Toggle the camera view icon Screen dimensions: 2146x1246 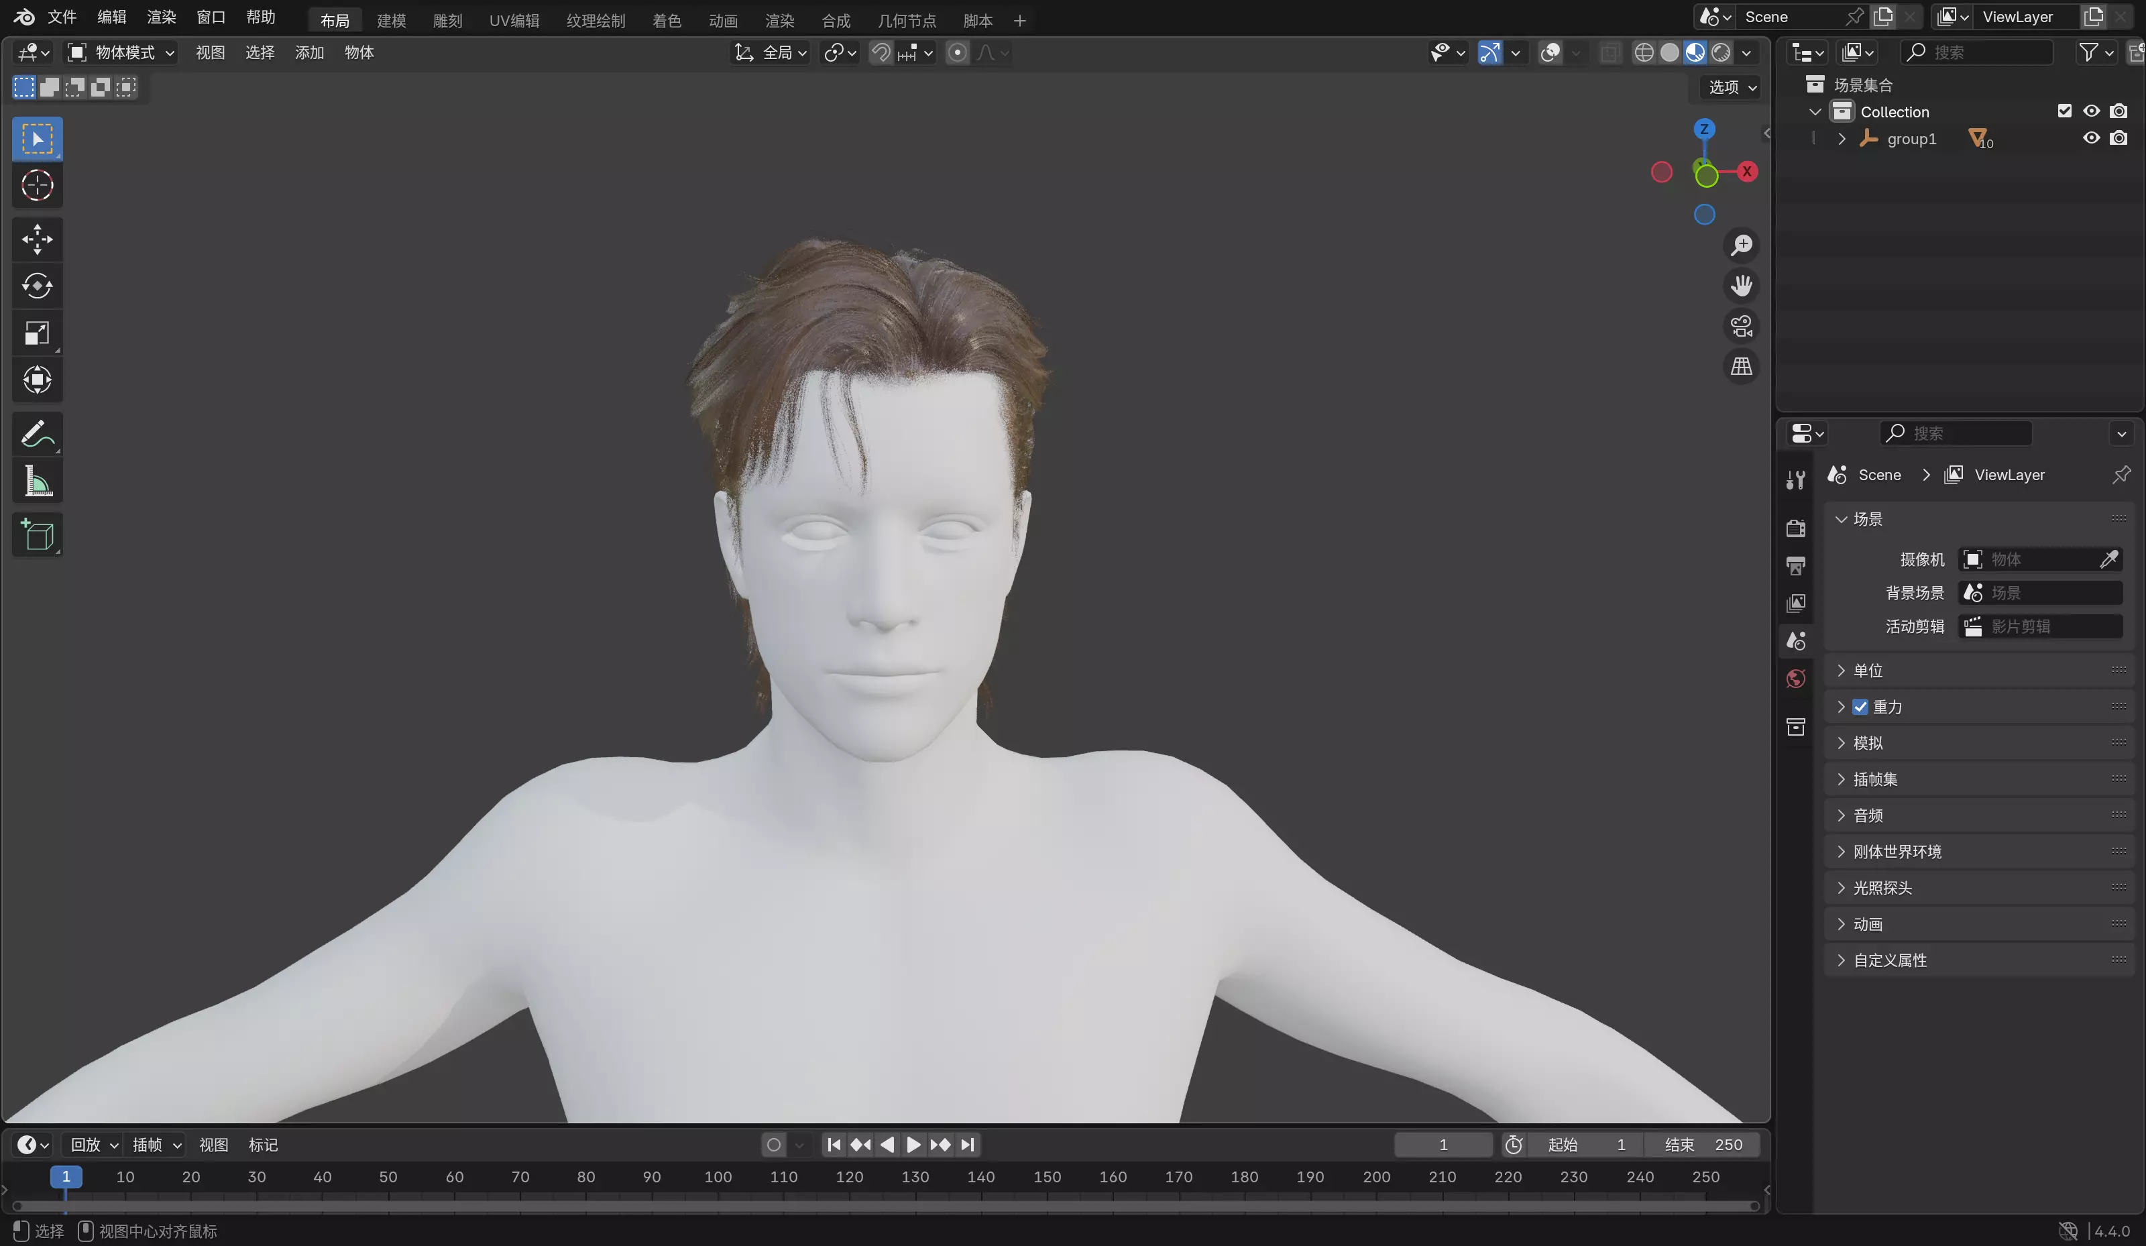coord(1742,326)
